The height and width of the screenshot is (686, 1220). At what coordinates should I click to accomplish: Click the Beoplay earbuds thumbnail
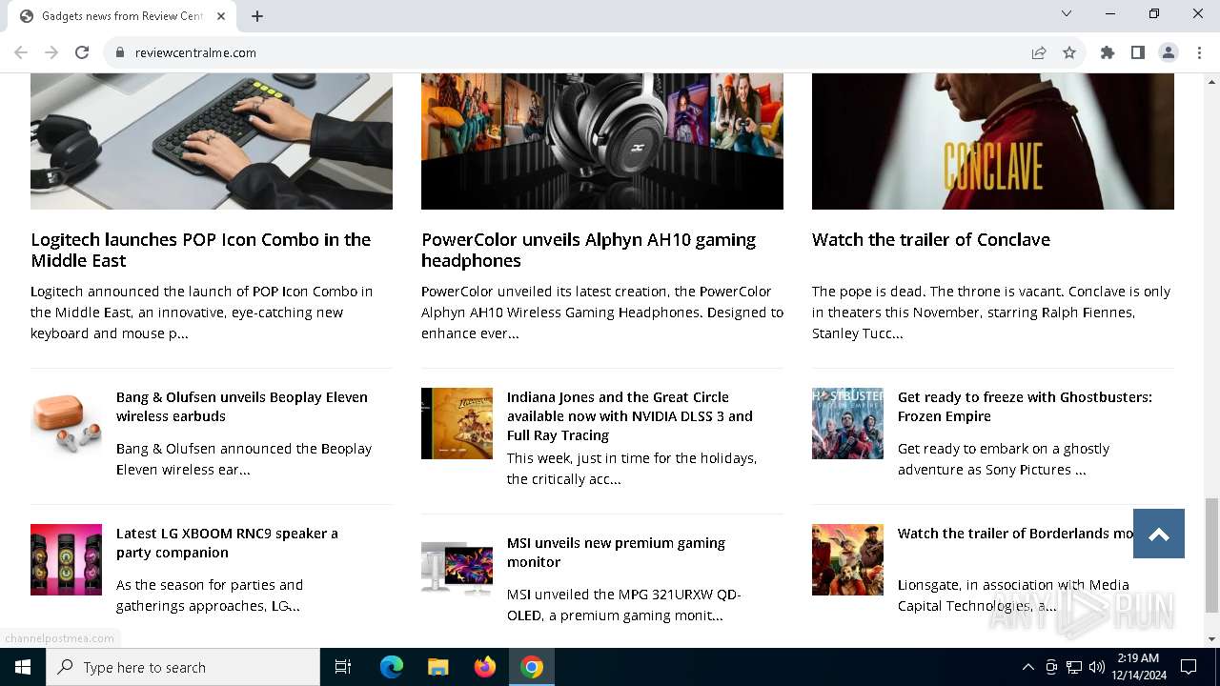tap(66, 423)
